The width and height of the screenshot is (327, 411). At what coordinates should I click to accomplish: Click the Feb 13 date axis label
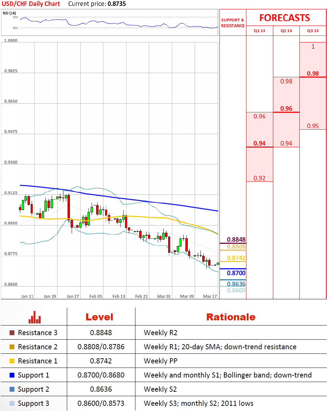tap(119, 297)
